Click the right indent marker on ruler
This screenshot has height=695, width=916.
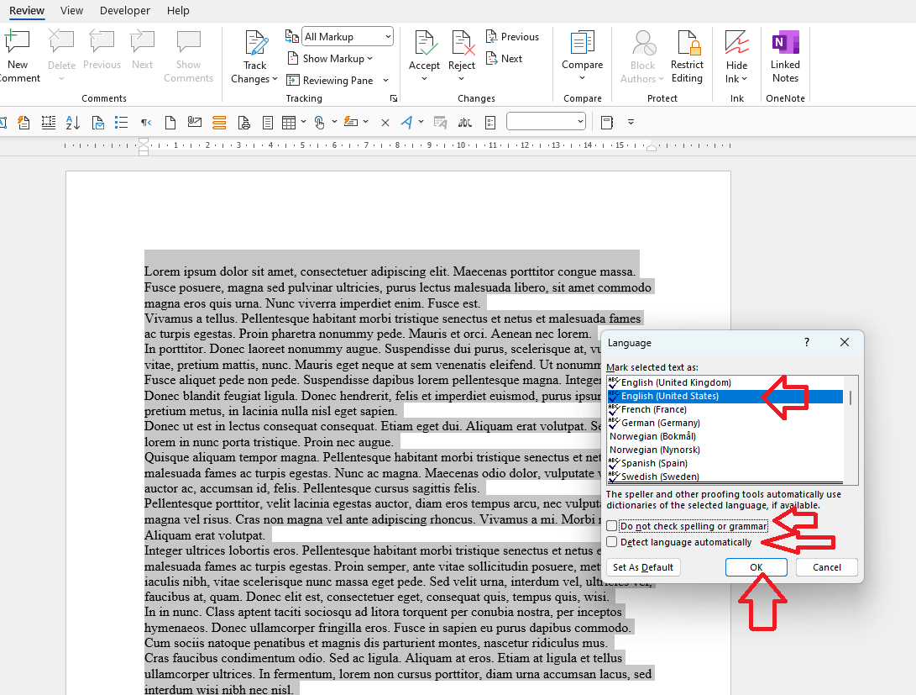click(652, 148)
